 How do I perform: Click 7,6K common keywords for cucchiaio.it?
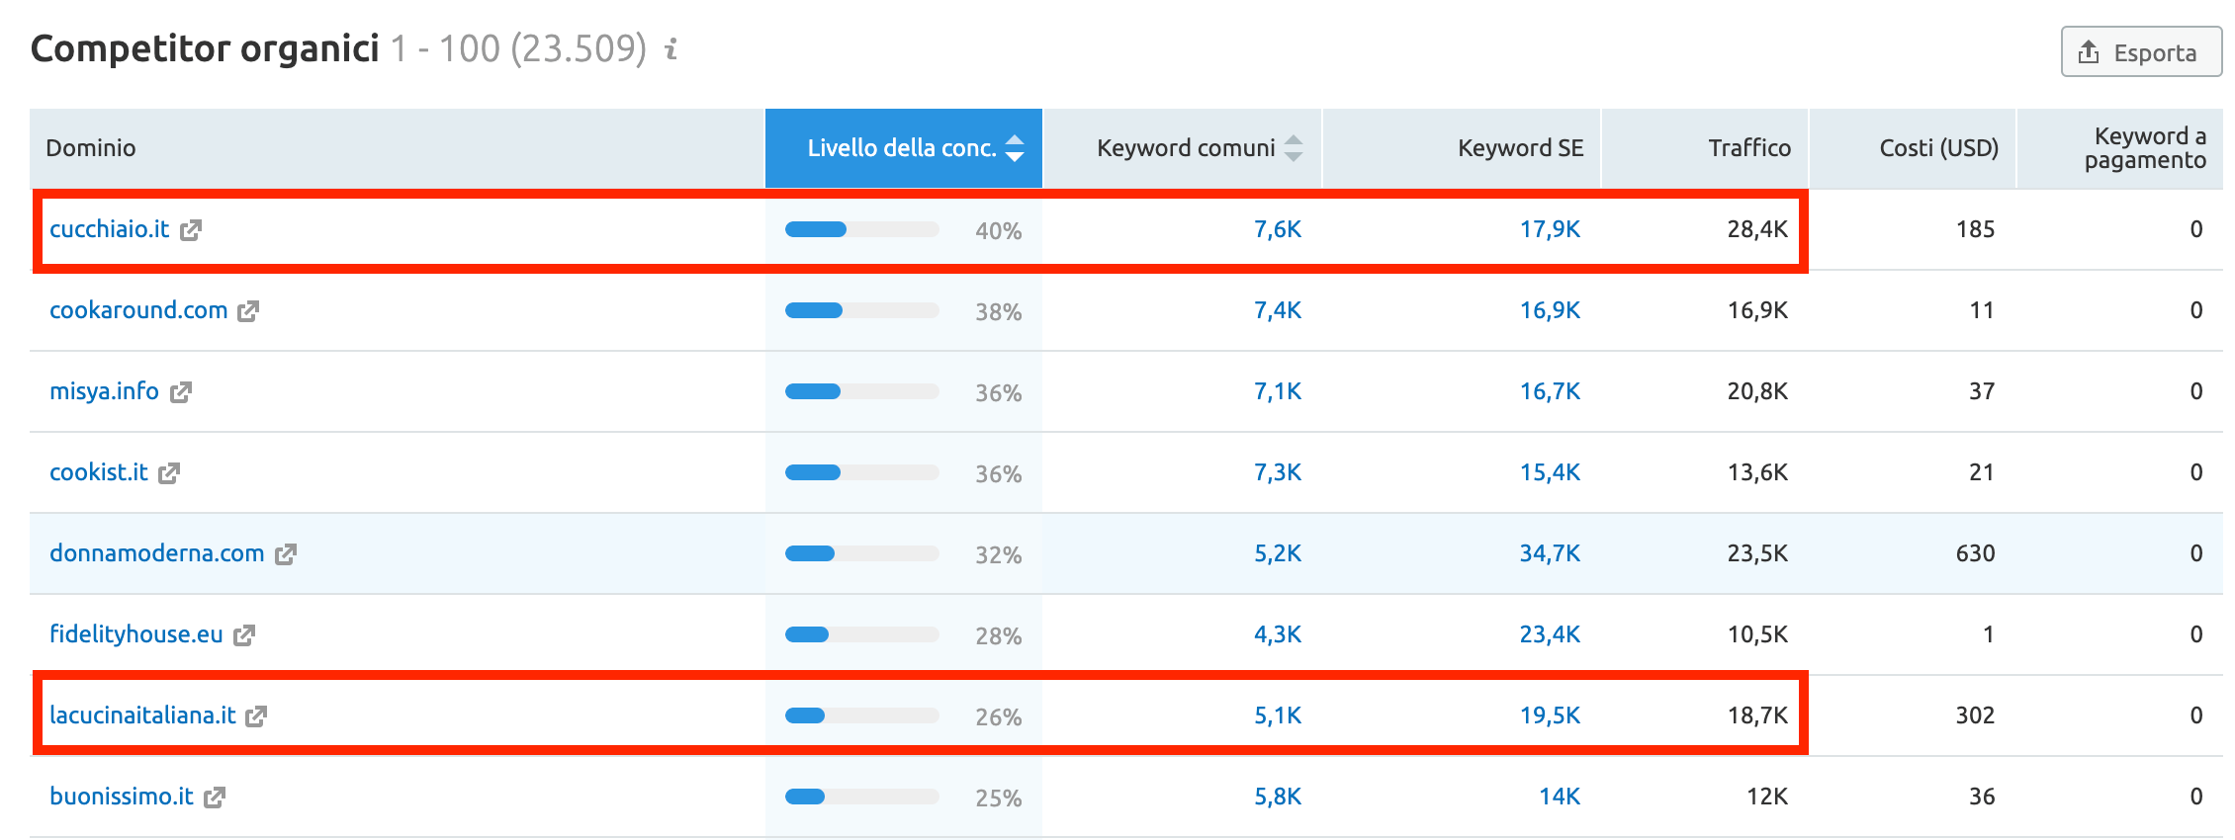pos(1277,229)
